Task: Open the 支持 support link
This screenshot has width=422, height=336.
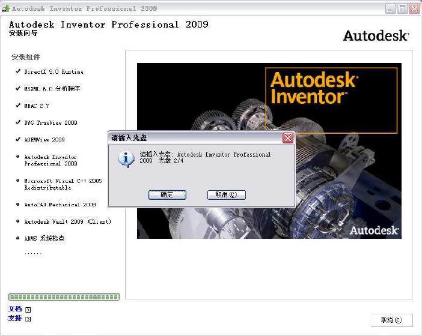Action: (15, 319)
